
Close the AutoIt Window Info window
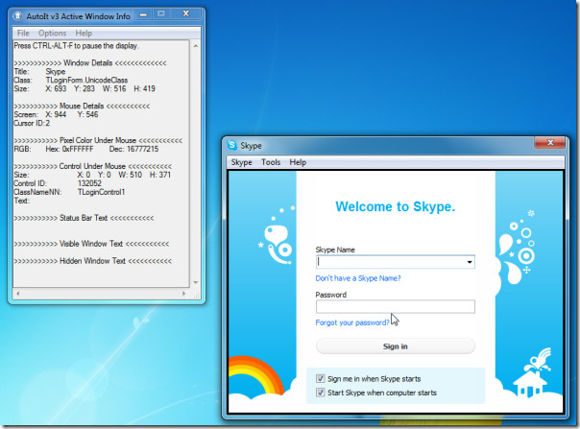pos(186,14)
